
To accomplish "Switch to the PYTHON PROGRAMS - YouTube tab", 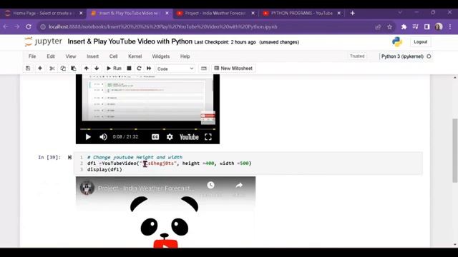I will pos(301,13).
